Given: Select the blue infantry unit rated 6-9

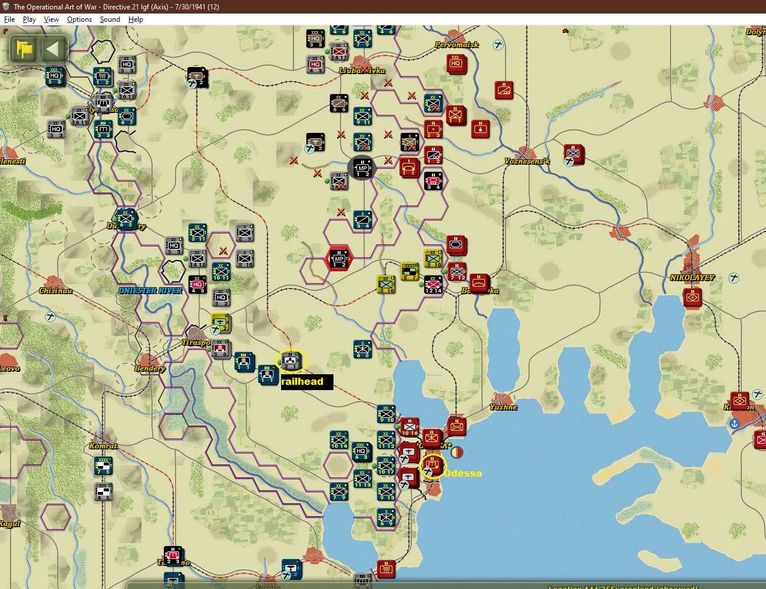Looking at the screenshot, I should (386, 517).
